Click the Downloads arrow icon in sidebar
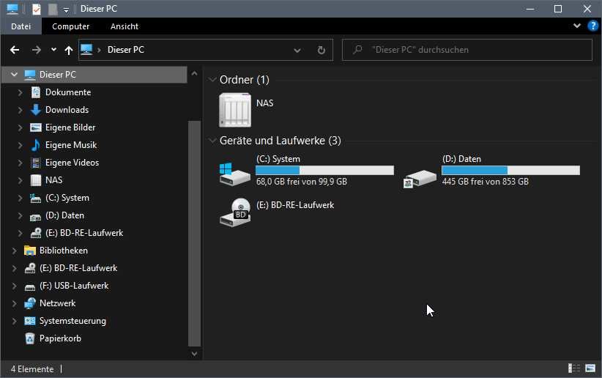Viewport: 602px width, 378px height. [x=36, y=110]
